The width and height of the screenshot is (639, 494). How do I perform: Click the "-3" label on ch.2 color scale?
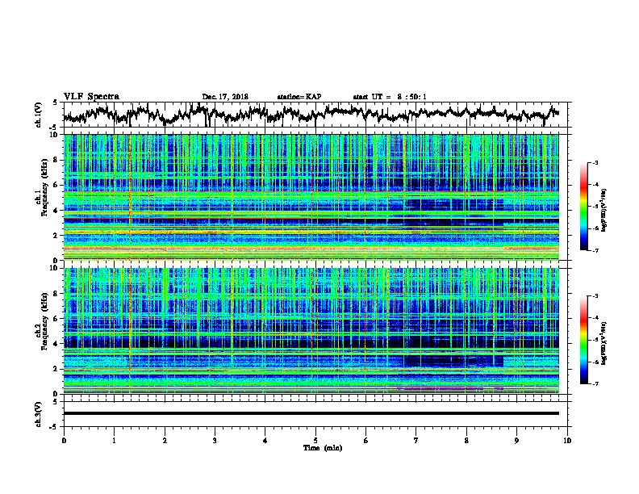(595, 296)
